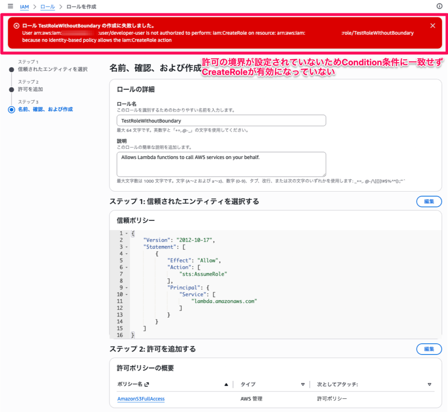Screen dimensions: 448x412
Task: Click the external link icon beside ポリシー名
Action: point(147,384)
